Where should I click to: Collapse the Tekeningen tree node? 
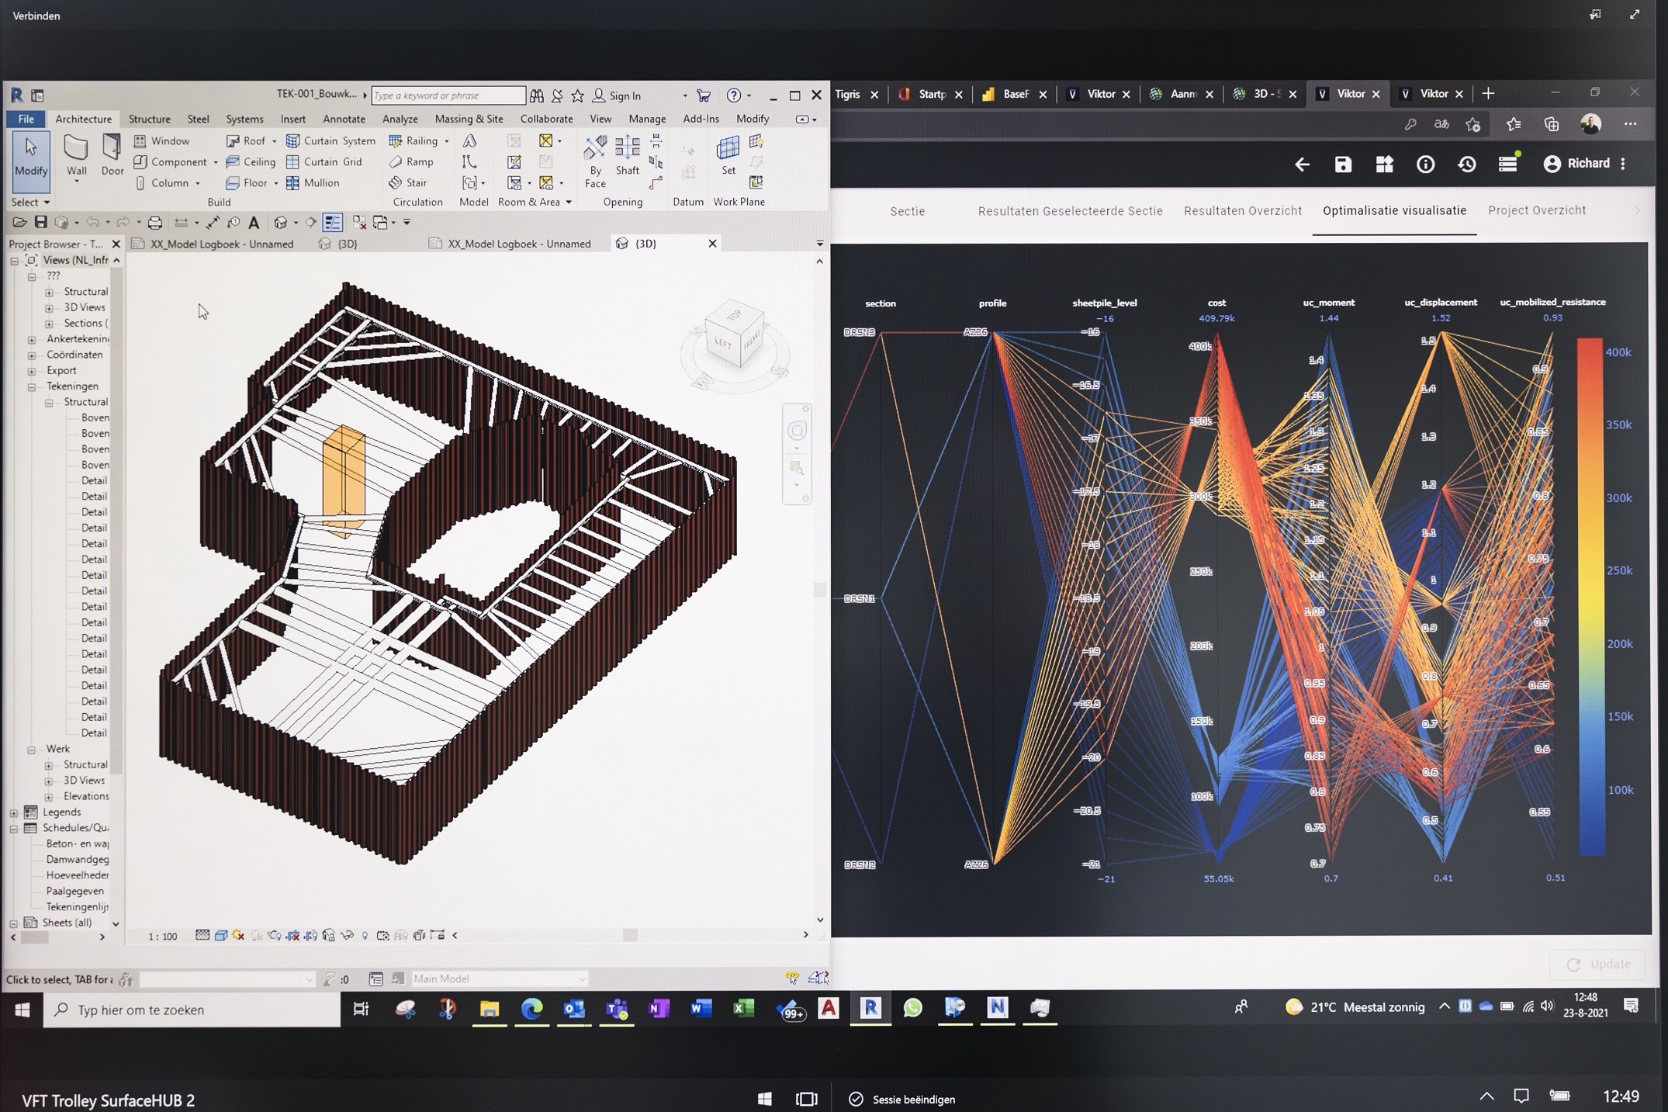coord(32,386)
